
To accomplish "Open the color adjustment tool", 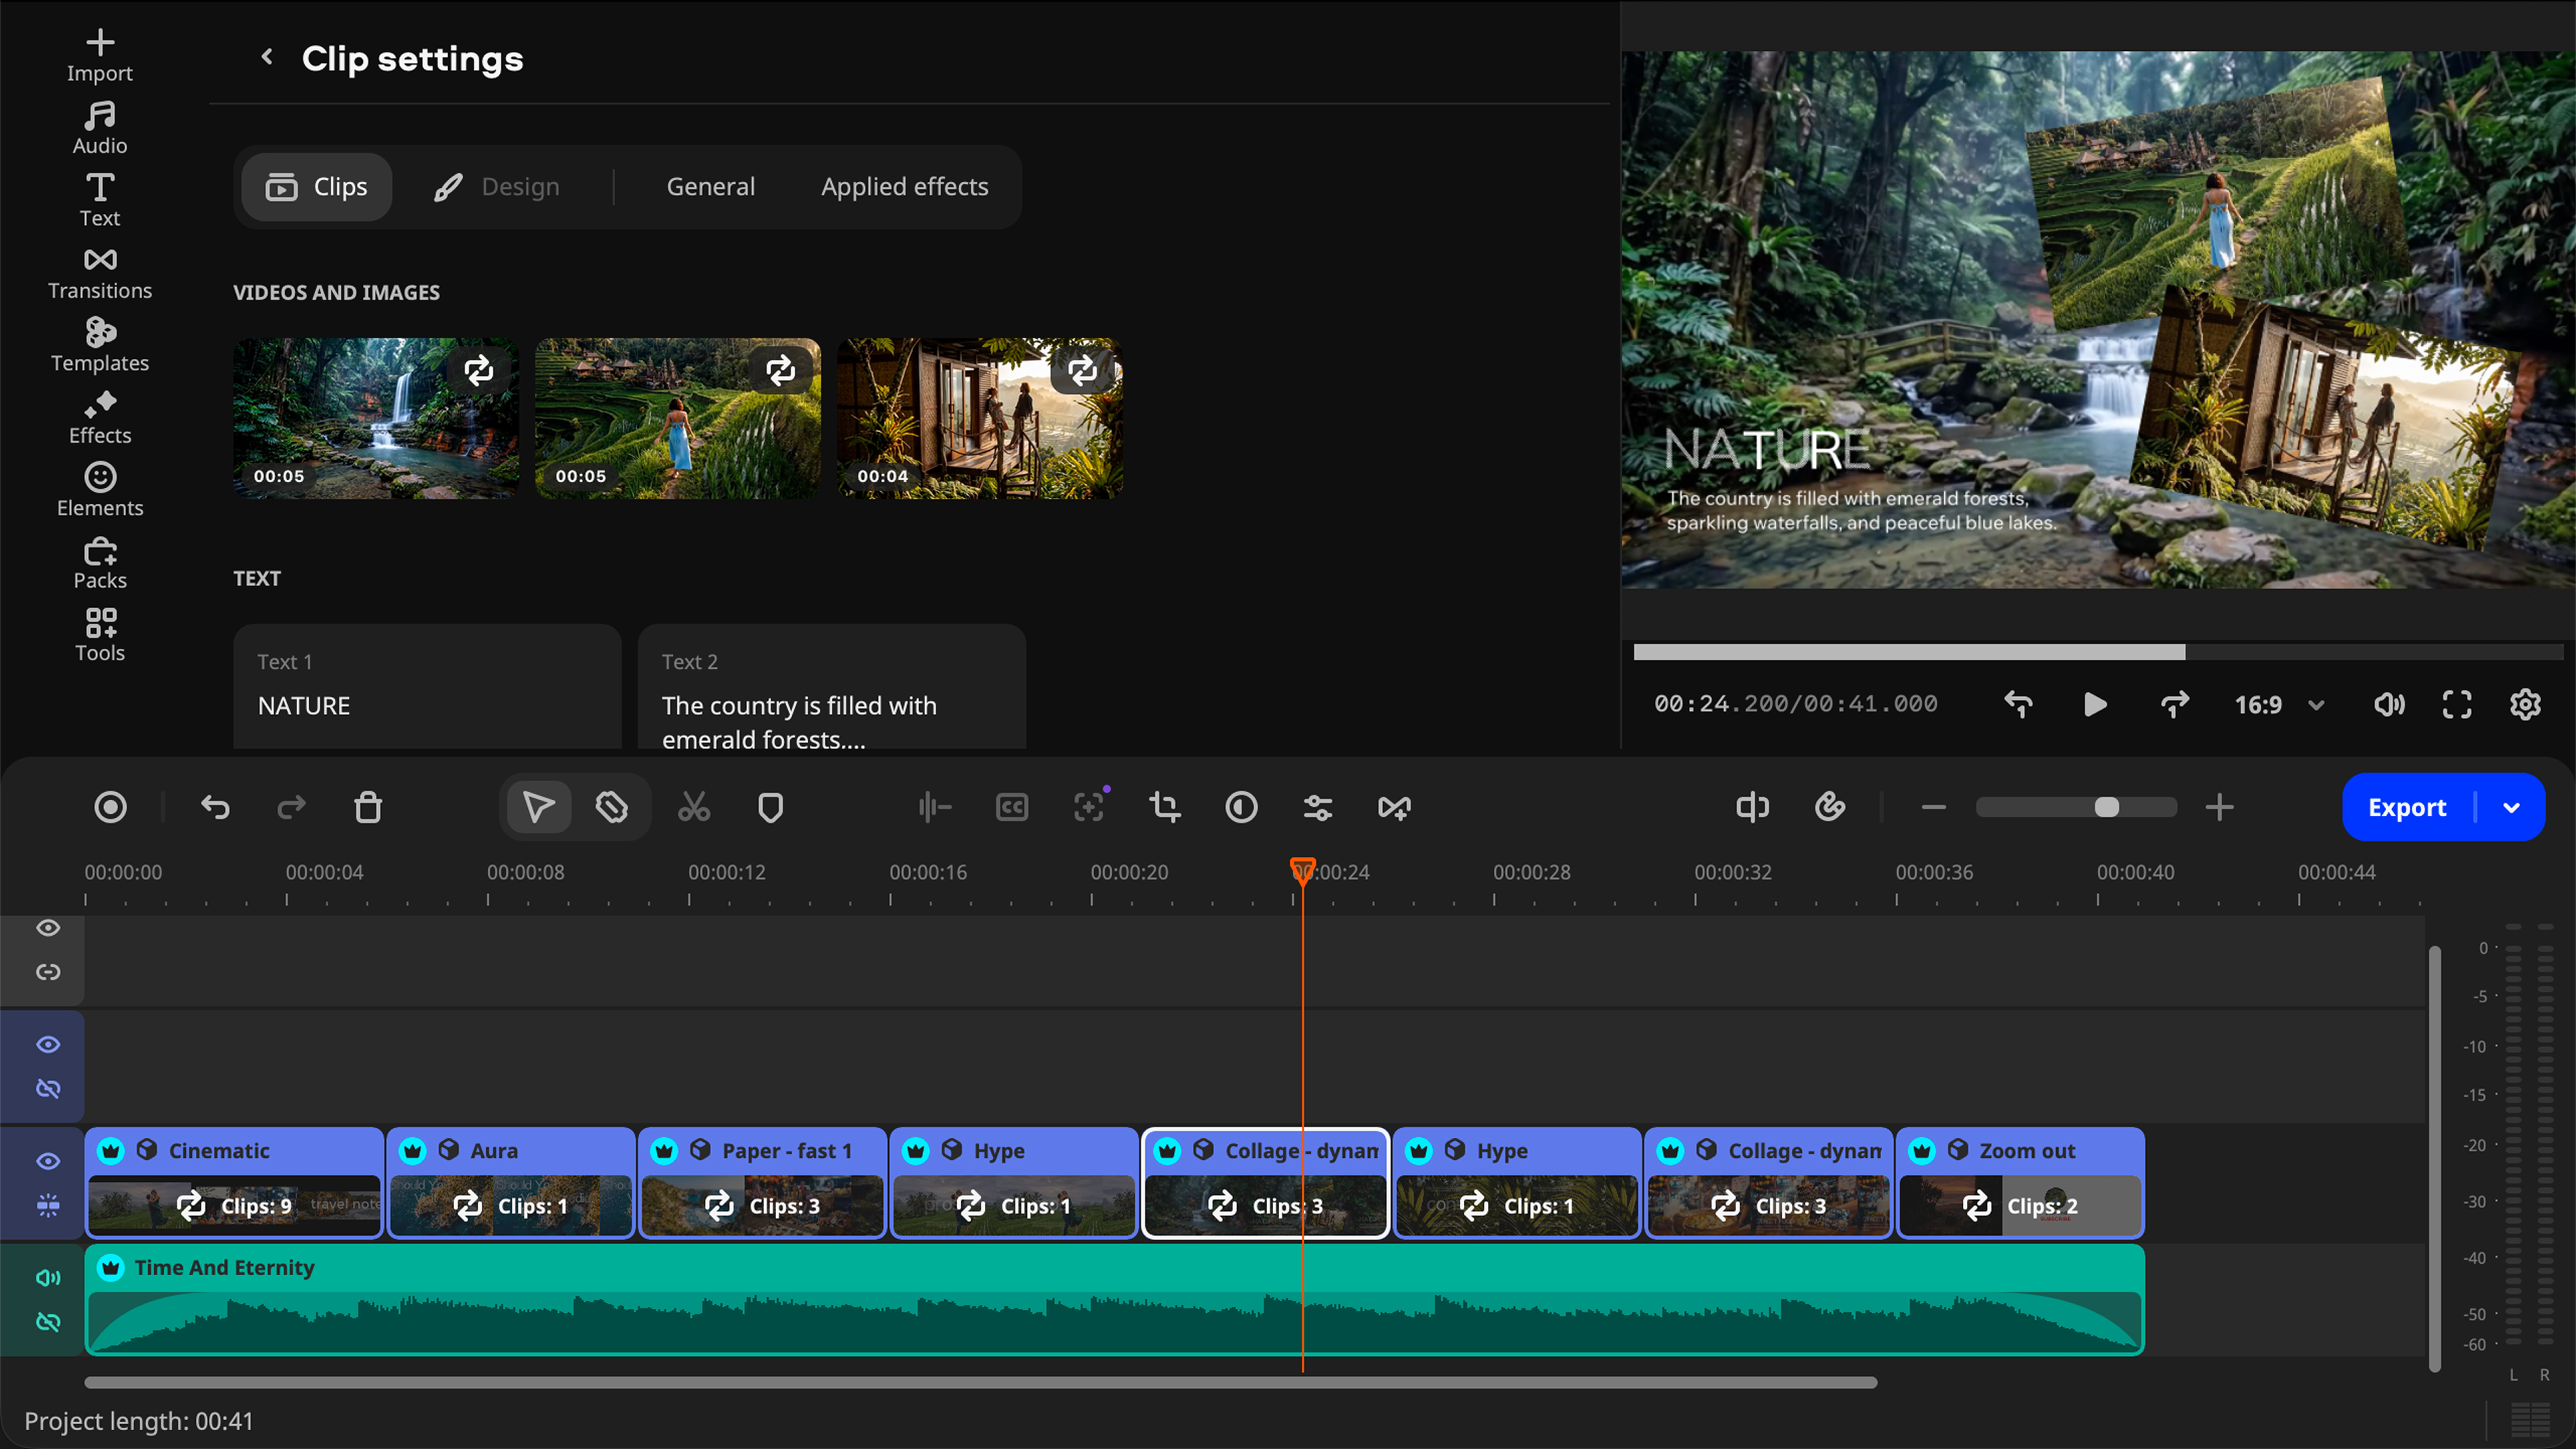I will [x=1241, y=807].
